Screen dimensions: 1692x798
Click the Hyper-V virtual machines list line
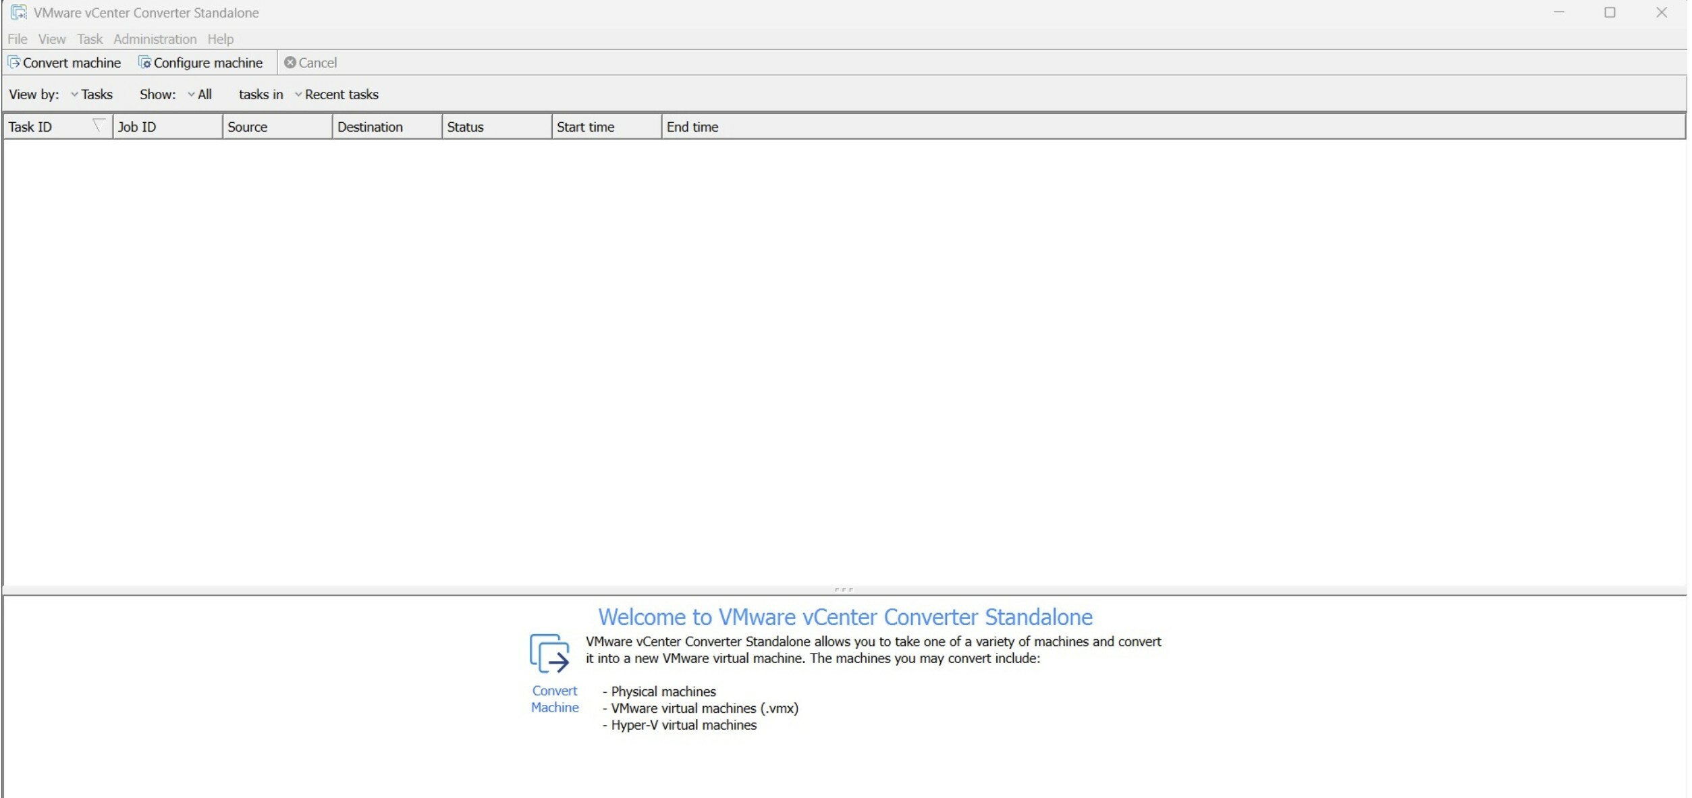[x=680, y=725]
